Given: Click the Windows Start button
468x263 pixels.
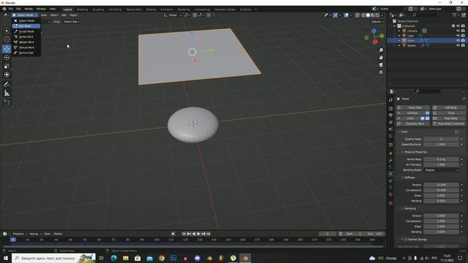Looking at the screenshot, I should 6,258.
